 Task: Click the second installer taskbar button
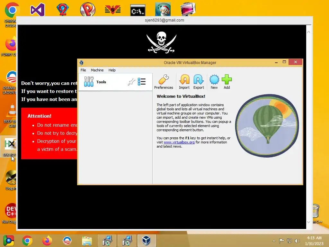[127, 241]
